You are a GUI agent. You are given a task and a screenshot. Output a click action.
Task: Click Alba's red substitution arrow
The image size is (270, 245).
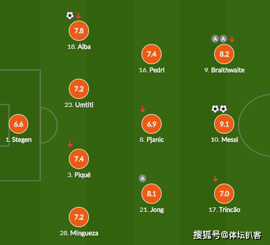point(78,16)
